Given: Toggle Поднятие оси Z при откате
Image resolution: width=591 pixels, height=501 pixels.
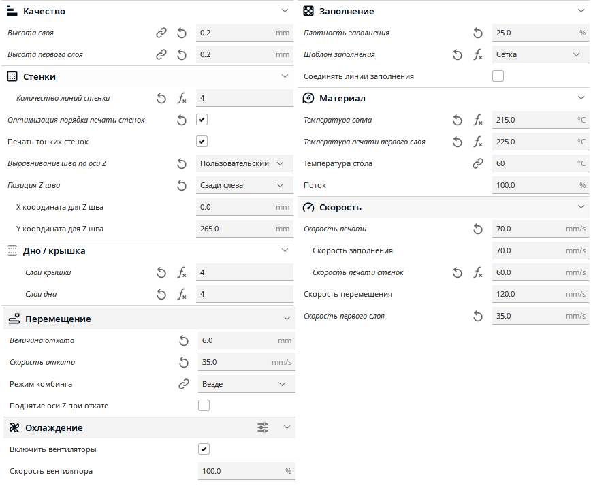Looking at the screenshot, I should click(204, 406).
